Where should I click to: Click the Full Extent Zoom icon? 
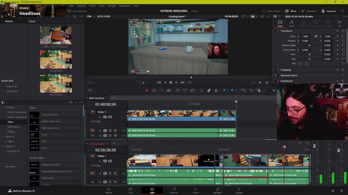click(243, 90)
